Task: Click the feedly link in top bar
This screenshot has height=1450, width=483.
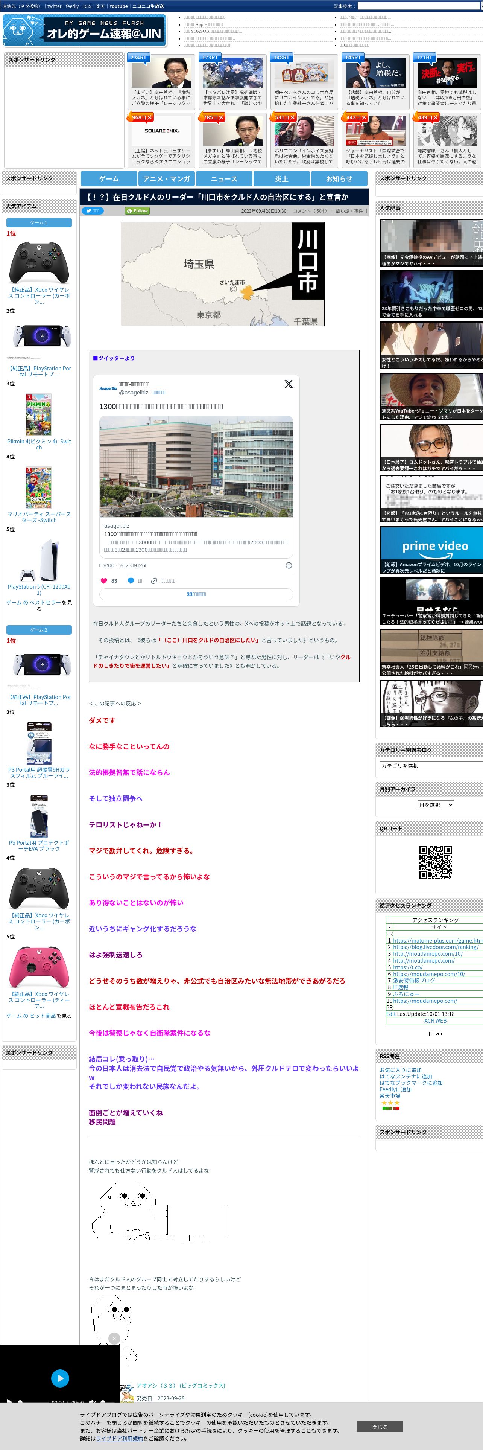Action: tap(72, 6)
